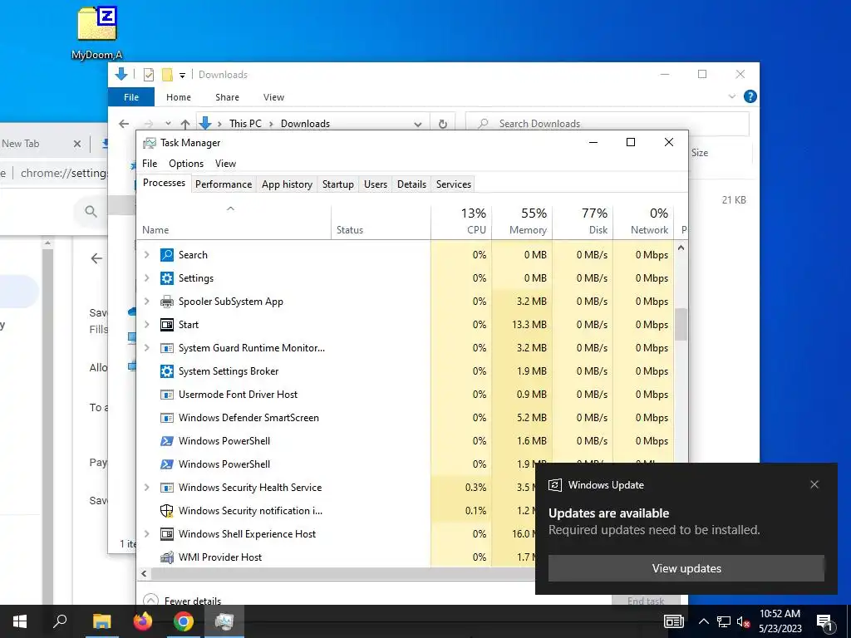Click the System Settings Broker gear icon
851x638 pixels.
(x=166, y=371)
